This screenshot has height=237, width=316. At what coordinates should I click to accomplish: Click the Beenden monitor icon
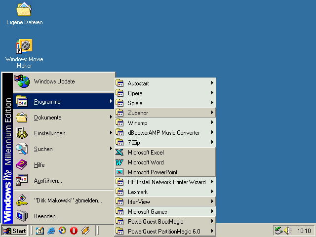(22, 216)
